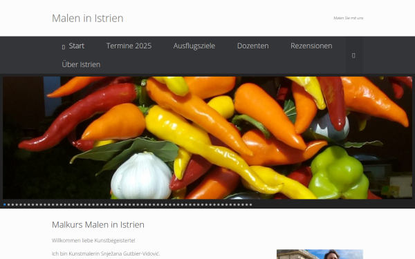Open the Termine 2025 menu item
The image size is (415, 259).
pyautogui.click(x=129, y=46)
